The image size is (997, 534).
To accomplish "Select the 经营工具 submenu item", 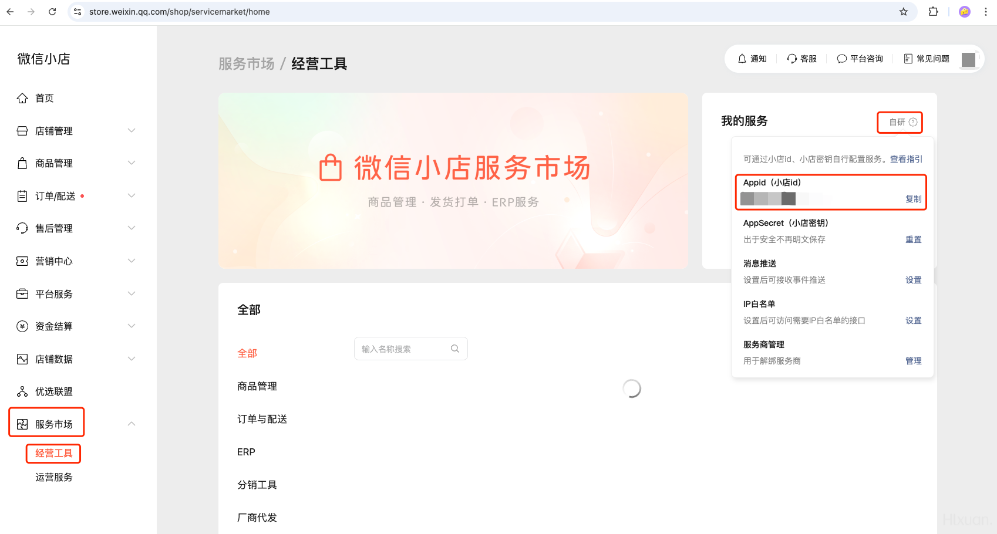I will (54, 453).
